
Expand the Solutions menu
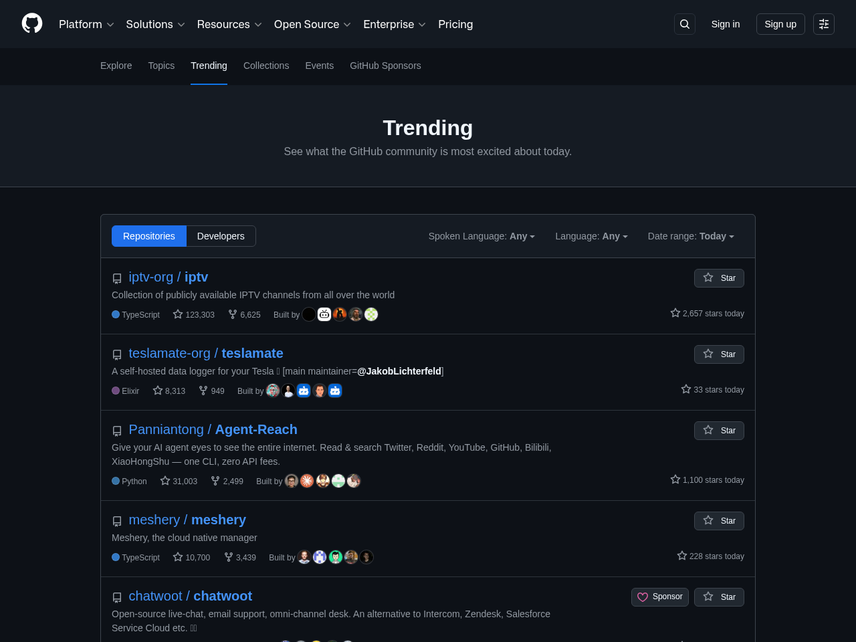coord(155,24)
